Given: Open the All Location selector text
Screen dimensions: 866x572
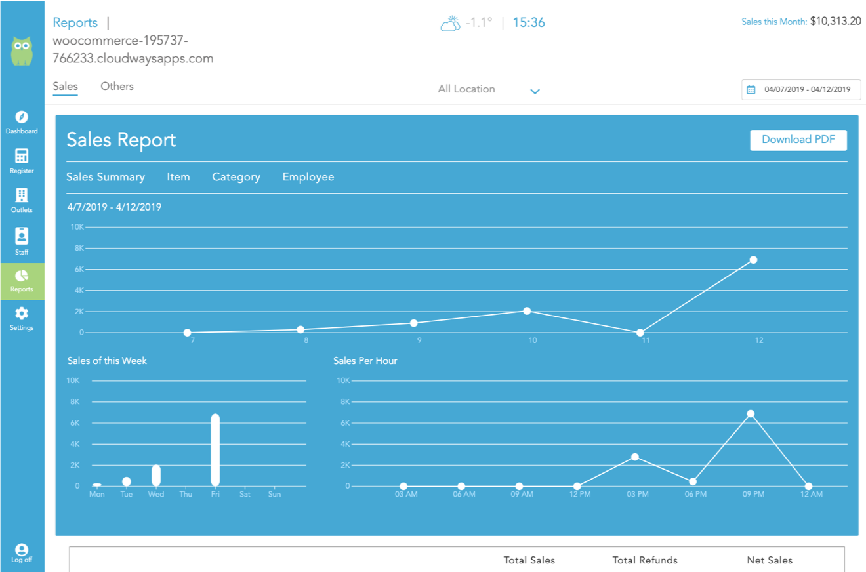Looking at the screenshot, I should click(466, 89).
